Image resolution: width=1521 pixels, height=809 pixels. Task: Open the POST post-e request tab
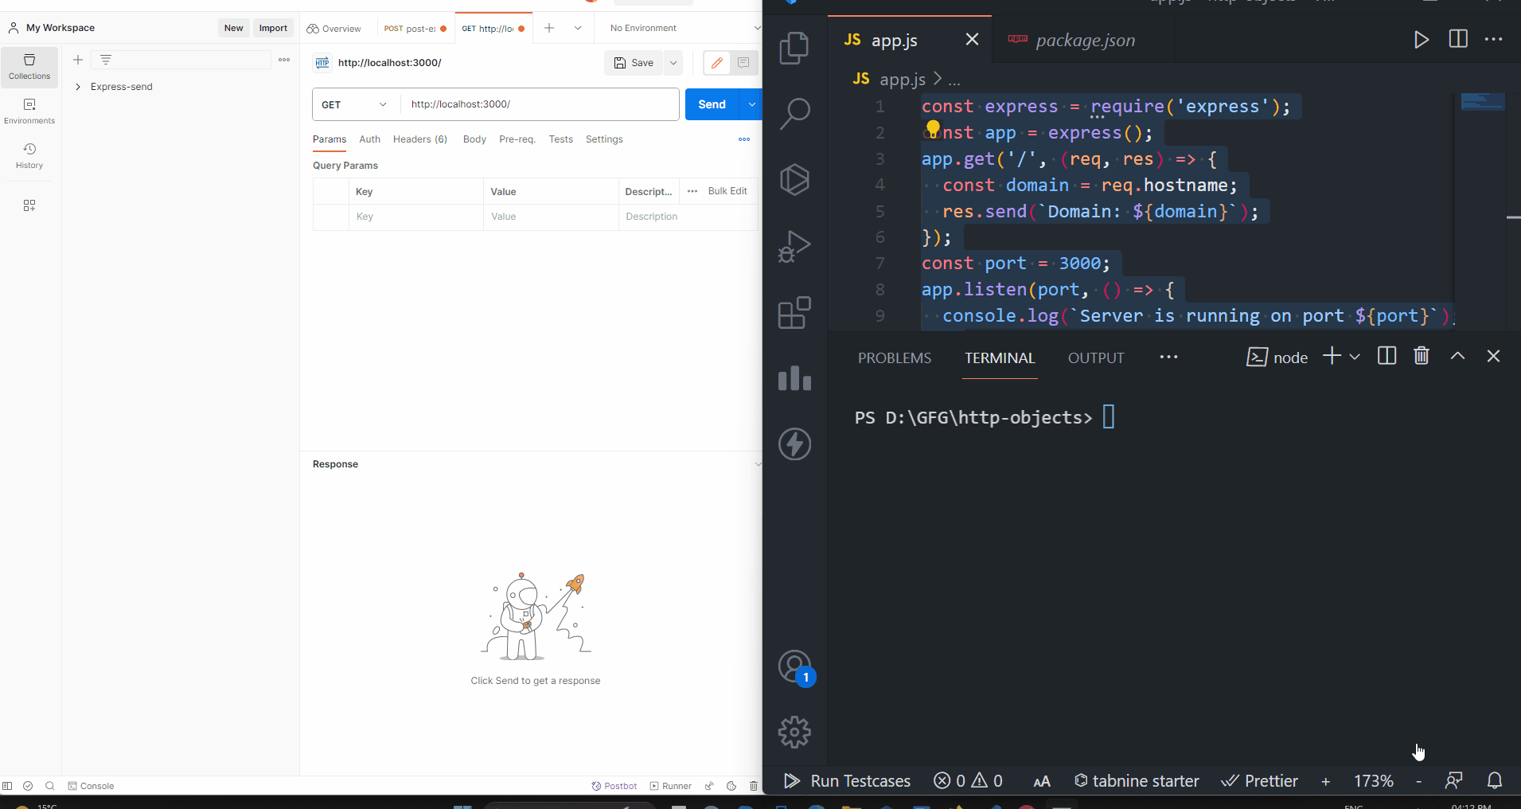click(x=415, y=29)
